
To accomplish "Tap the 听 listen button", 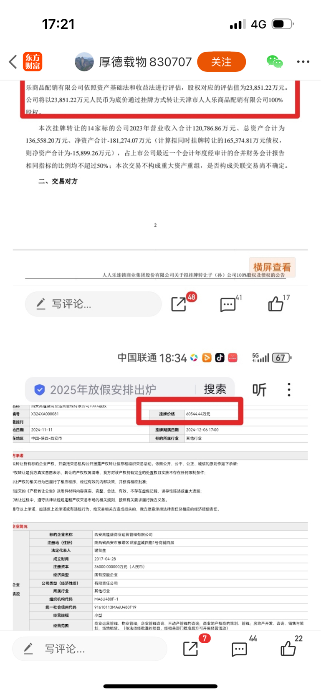I will coord(259,389).
